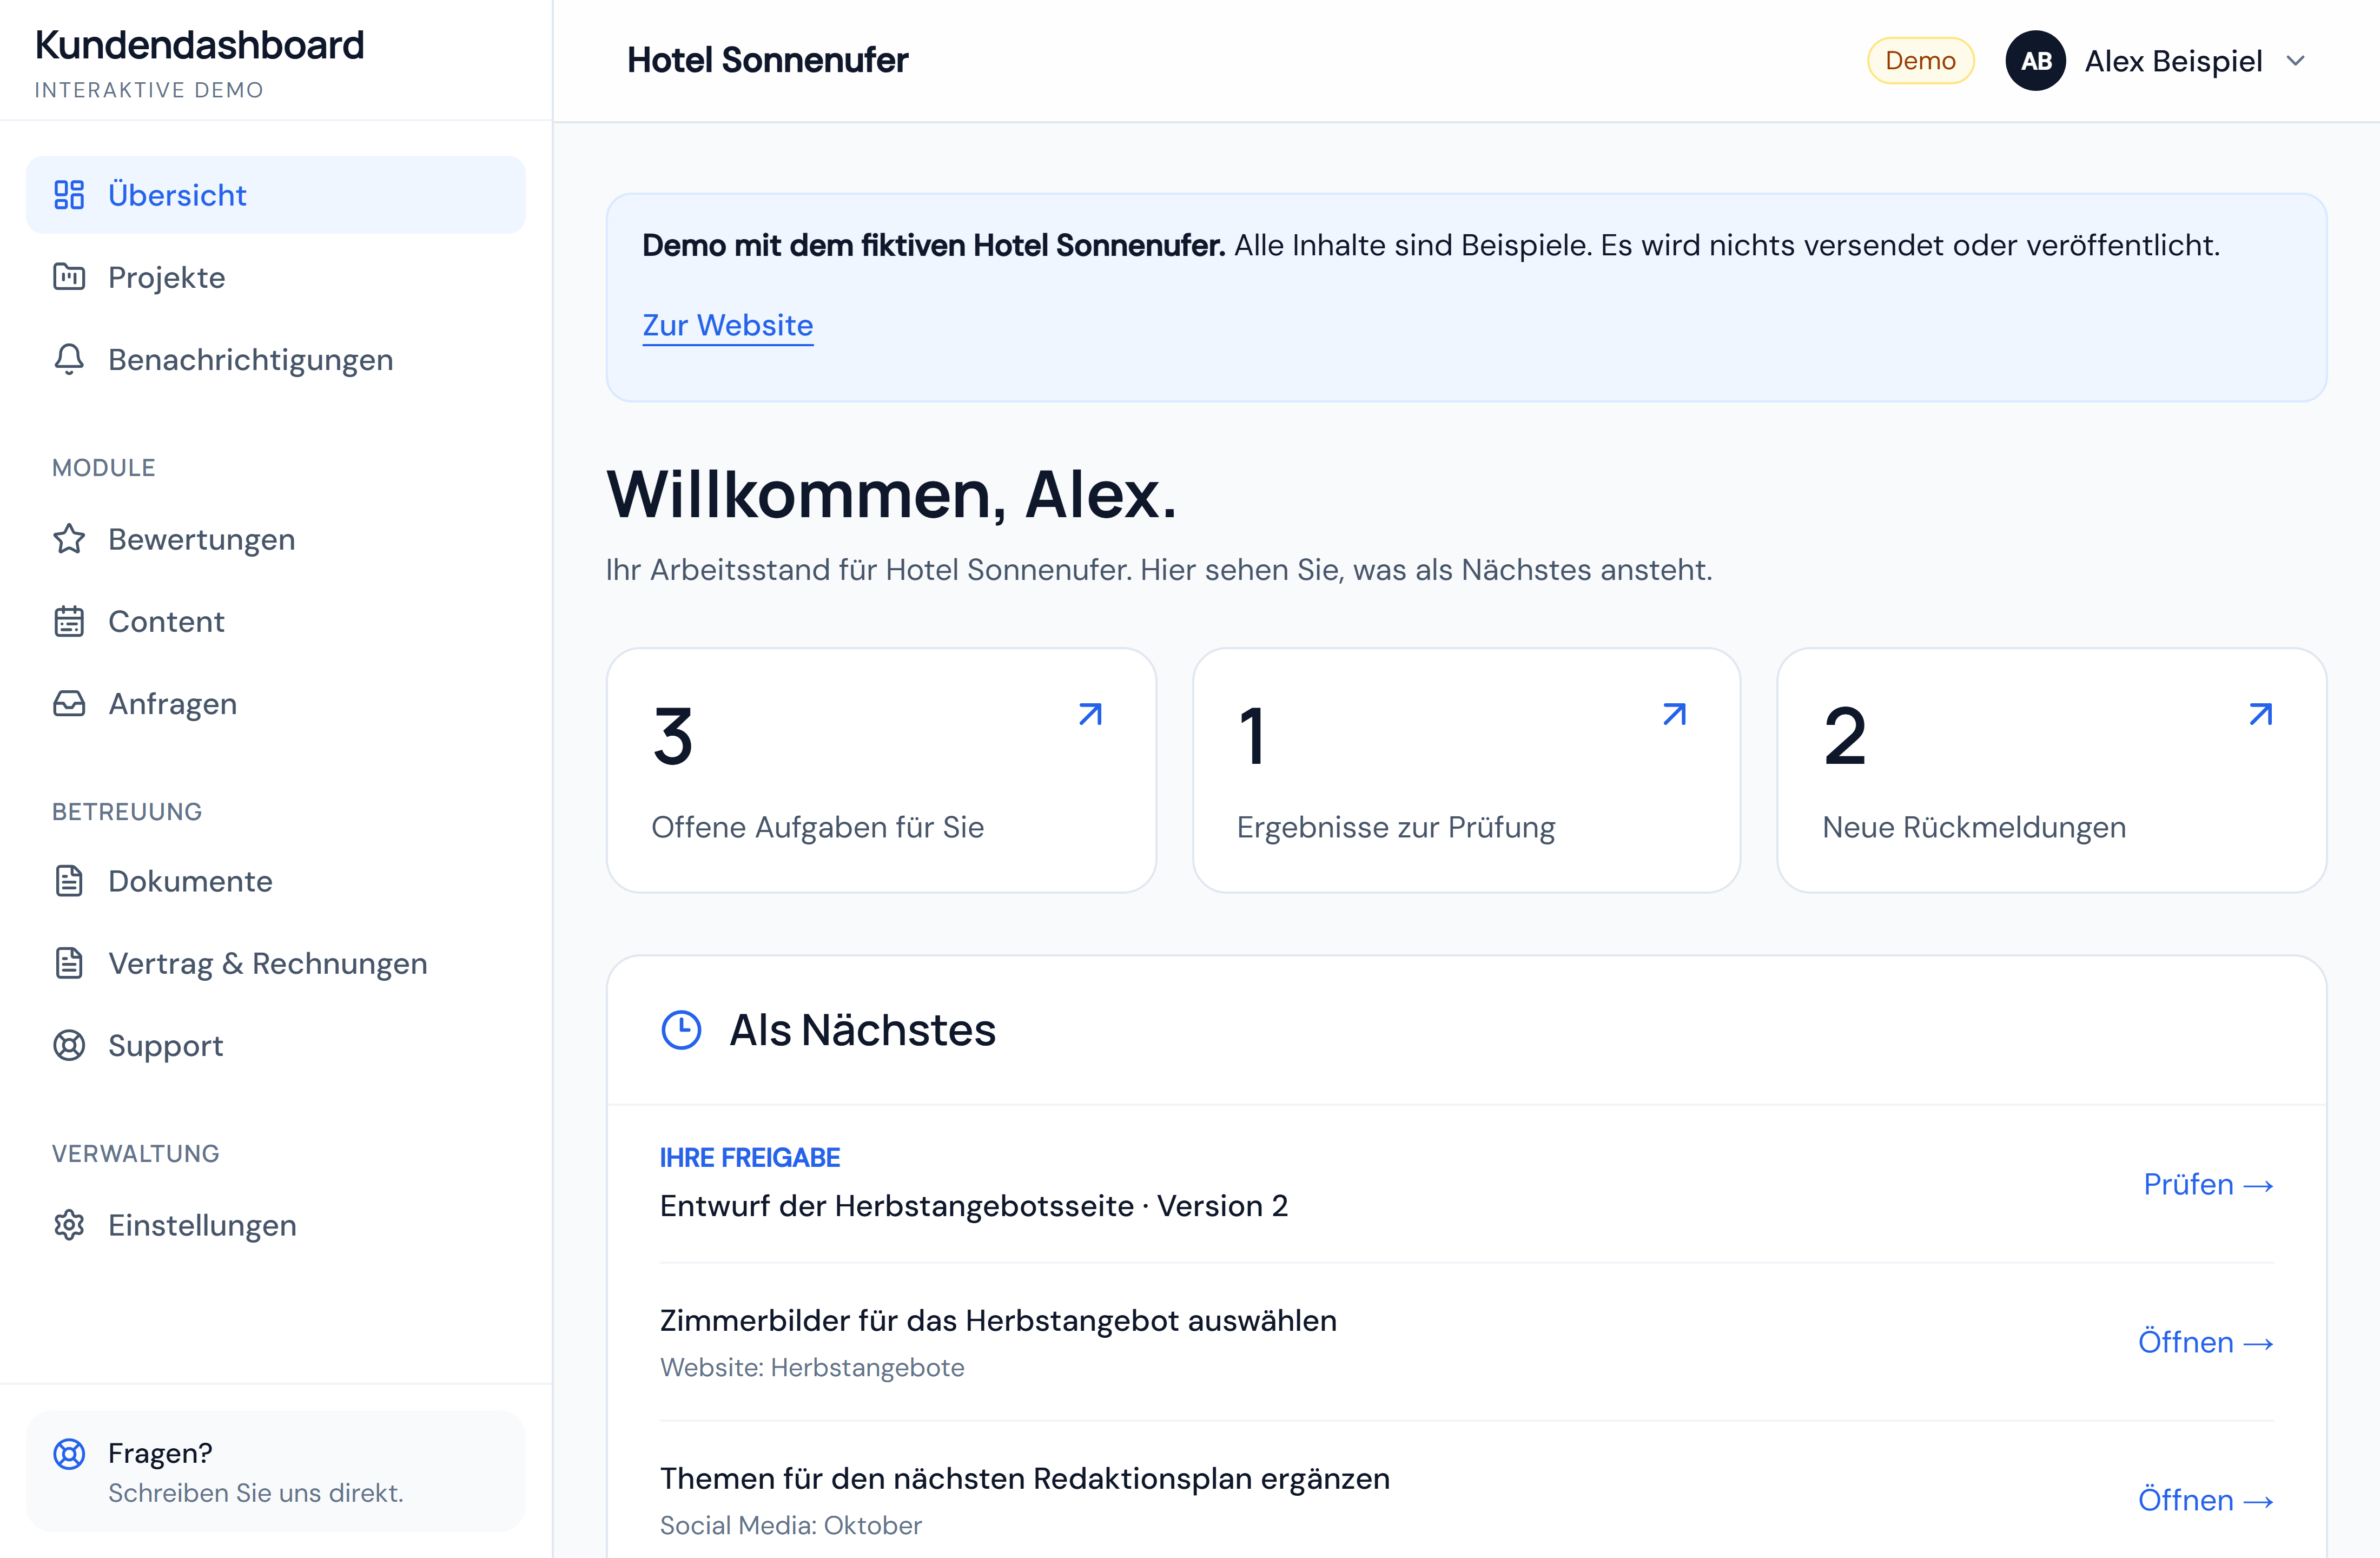Open the Anfragen module
Screen dimensions: 2380x1558
[x=275, y=704]
